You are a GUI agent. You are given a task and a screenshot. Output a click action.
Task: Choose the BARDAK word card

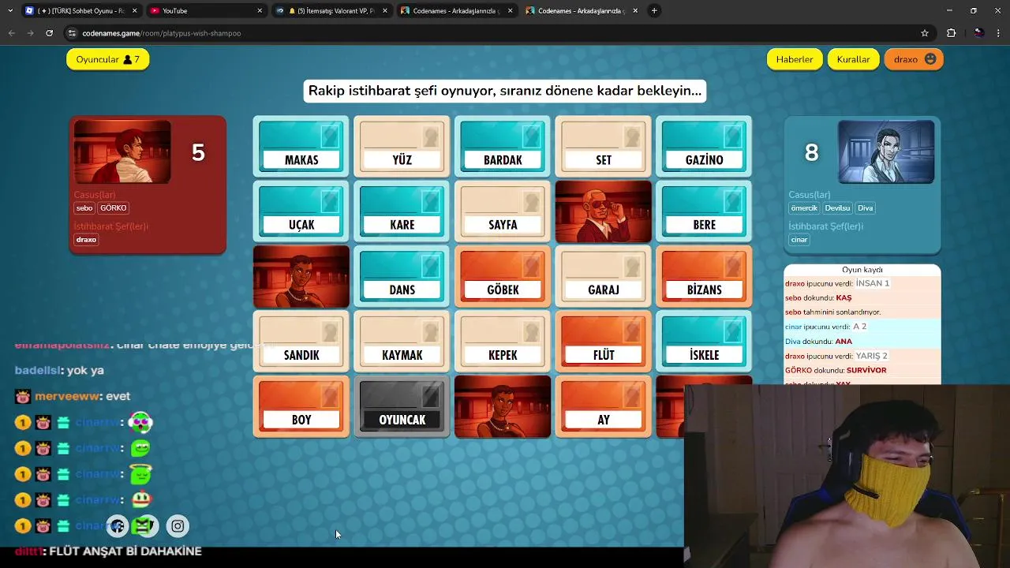coord(503,147)
